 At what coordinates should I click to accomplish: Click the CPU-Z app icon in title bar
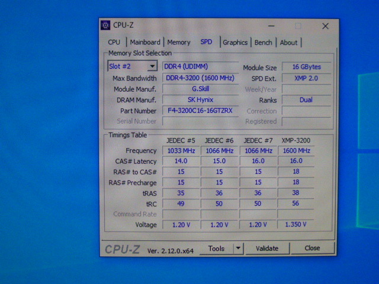click(x=105, y=25)
